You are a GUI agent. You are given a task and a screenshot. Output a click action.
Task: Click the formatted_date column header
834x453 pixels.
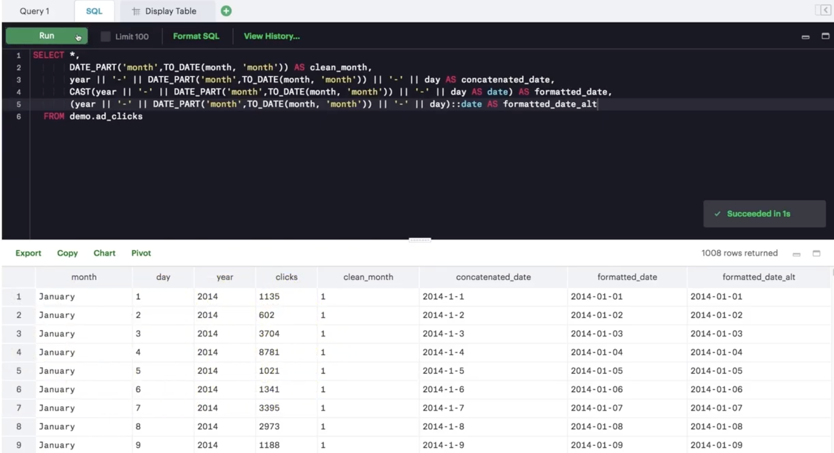point(627,277)
